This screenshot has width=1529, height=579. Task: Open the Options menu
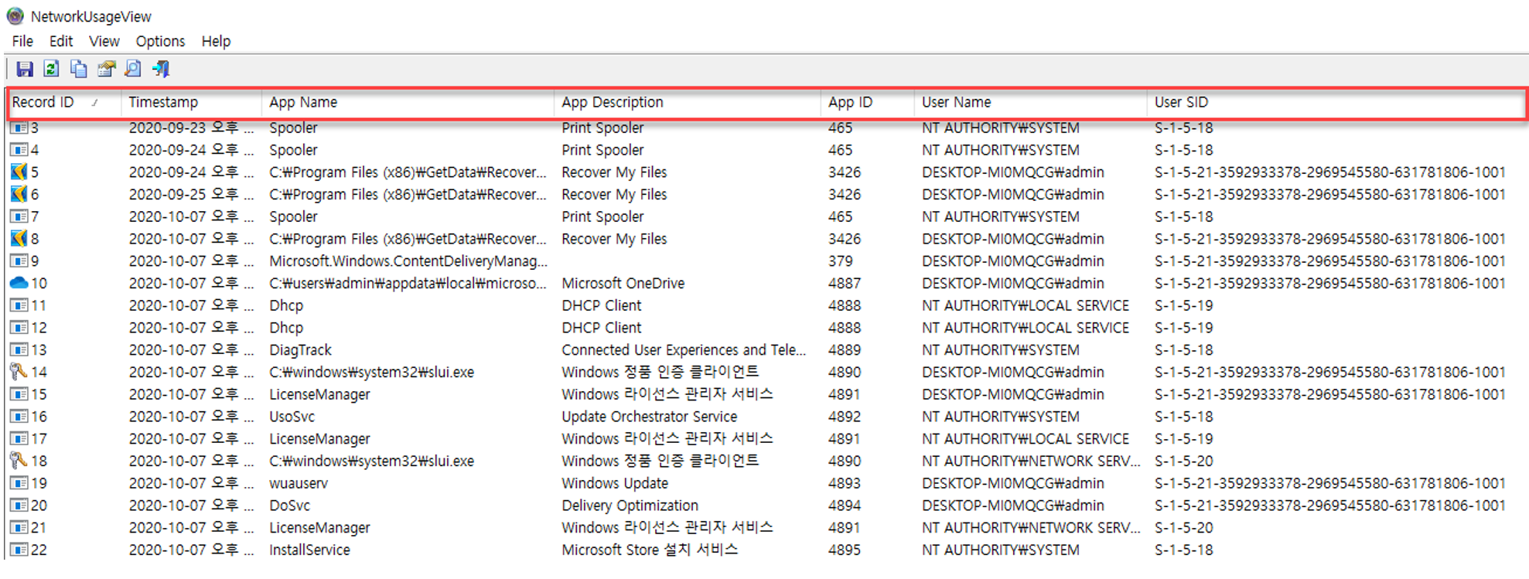160,42
